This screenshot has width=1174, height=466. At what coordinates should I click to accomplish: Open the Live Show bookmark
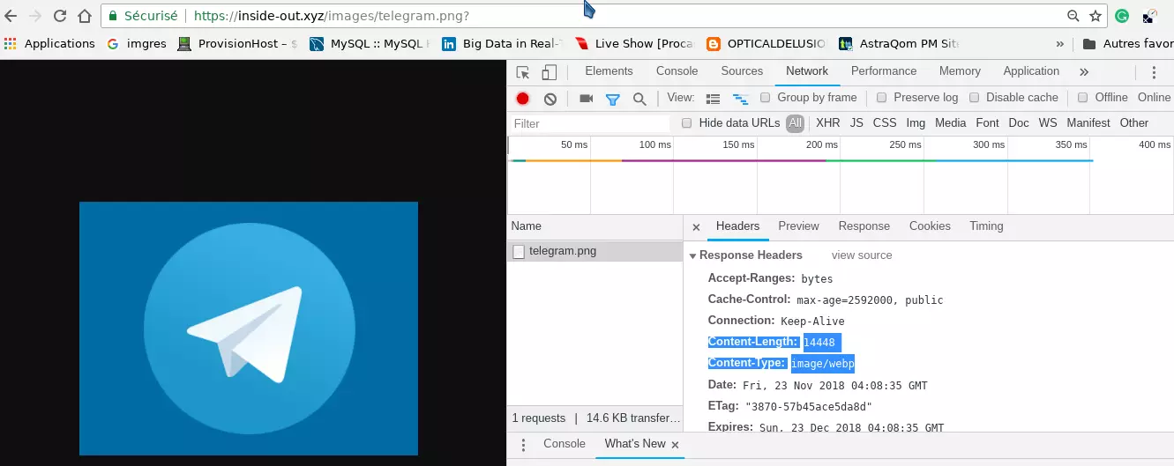pos(634,43)
